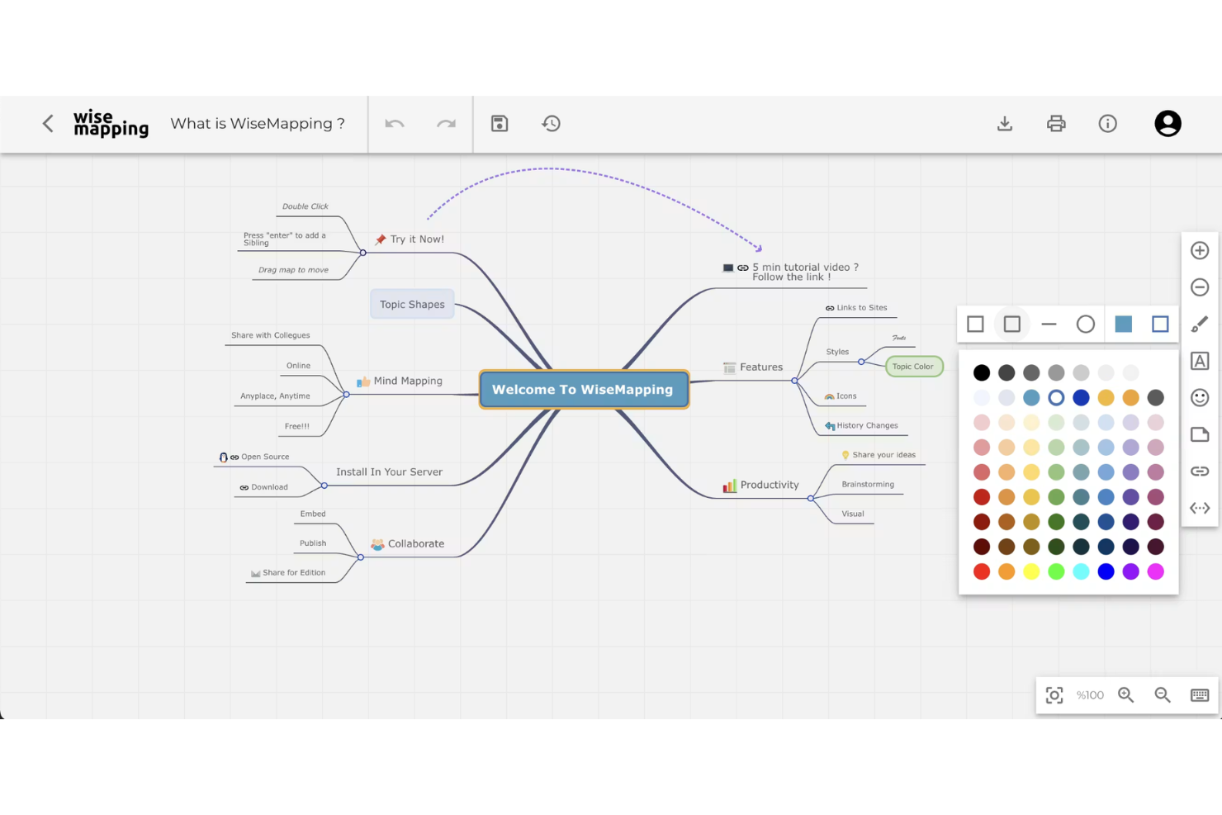1222x815 pixels.
Task: Click the %100 zoom level indicator
Action: pos(1090,695)
